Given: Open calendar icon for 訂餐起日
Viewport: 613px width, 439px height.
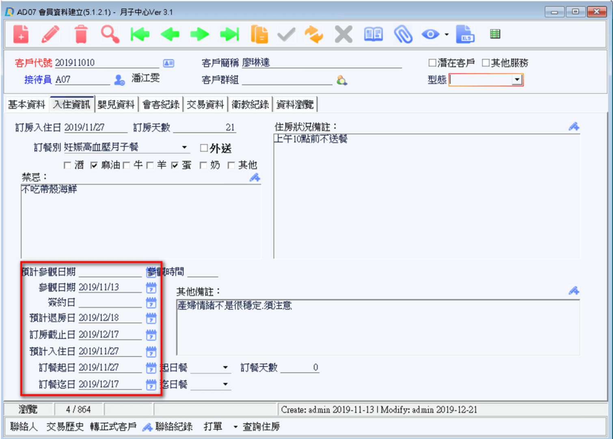Looking at the screenshot, I should point(151,368).
